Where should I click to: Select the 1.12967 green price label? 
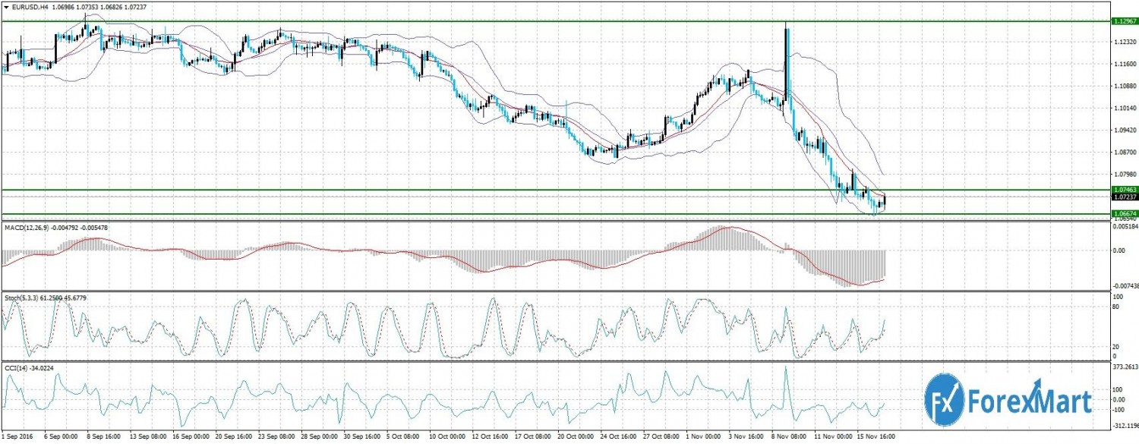pyautogui.click(x=1123, y=21)
